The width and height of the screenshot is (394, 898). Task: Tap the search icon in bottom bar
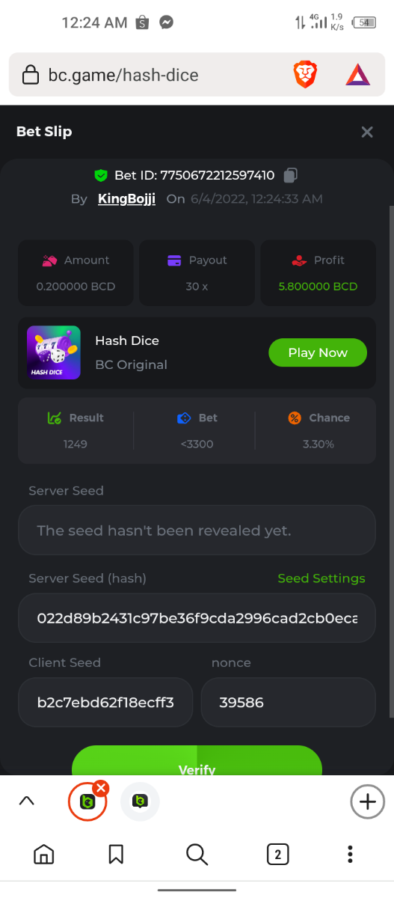coord(197,854)
